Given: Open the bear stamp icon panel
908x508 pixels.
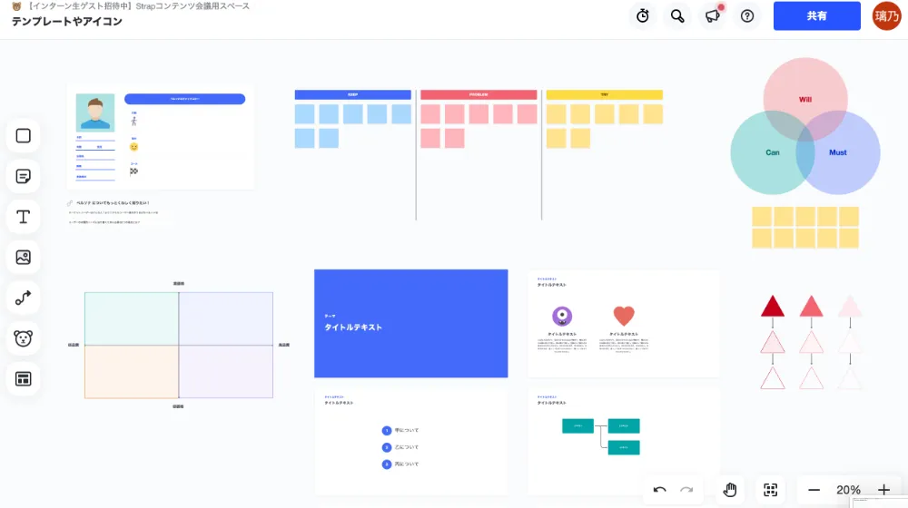Looking at the screenshot, I should (x=24, y=338).
